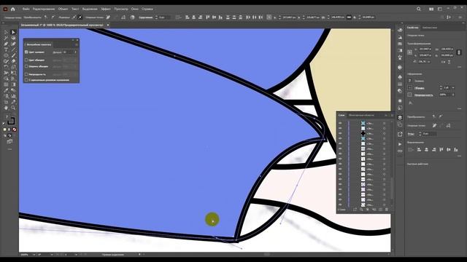Enable the last checkbox in Magic Wand panel

[26, 80]
